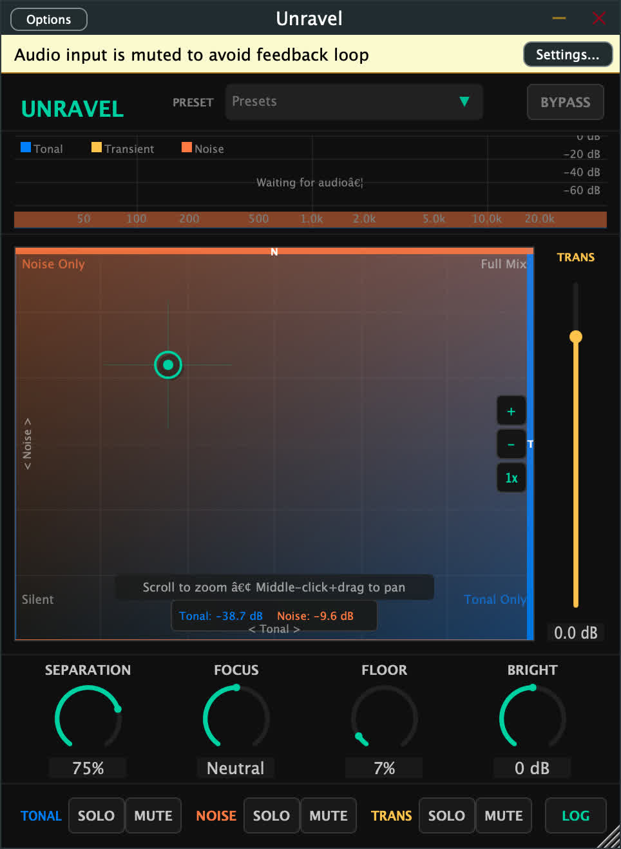This screenshot has width=621, height=849.
Task: Click the Full Mix corner label
Action: point(504,264)
